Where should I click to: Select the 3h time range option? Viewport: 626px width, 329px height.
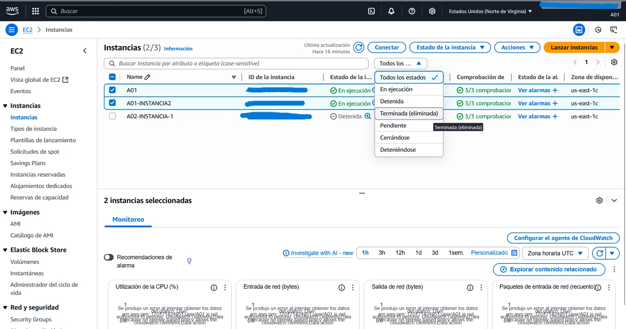pos(382,253)
